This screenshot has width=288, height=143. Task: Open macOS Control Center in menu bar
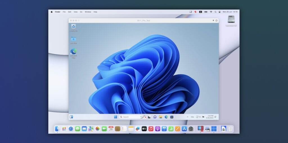[219, 12]
